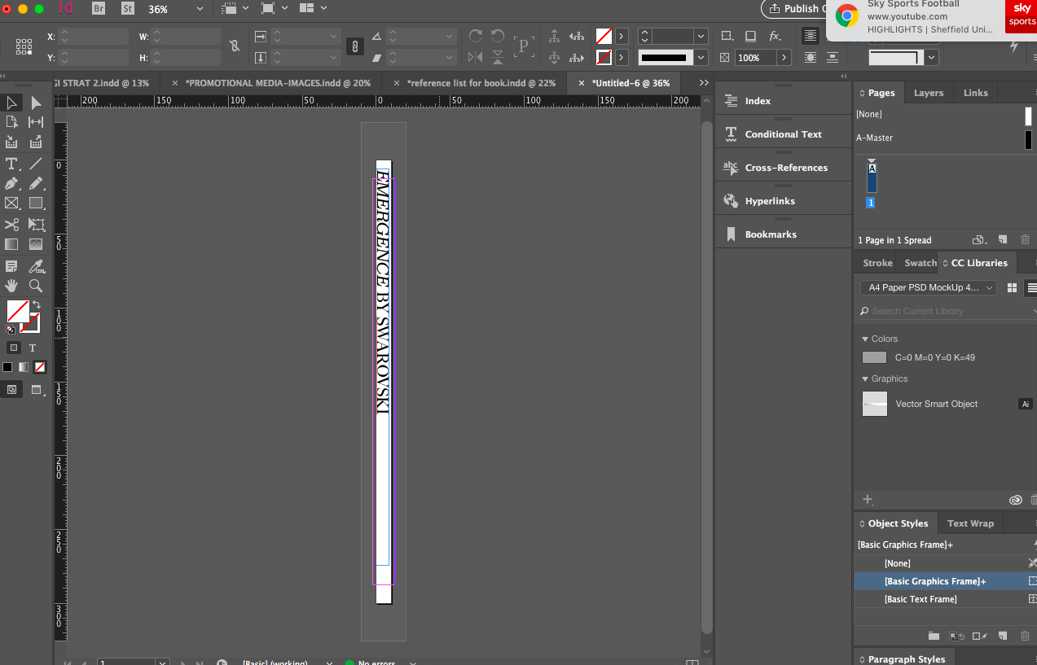Apply gradient swatch button
1037x665 pixels.
pyautogui.click(x=24, y=367)
